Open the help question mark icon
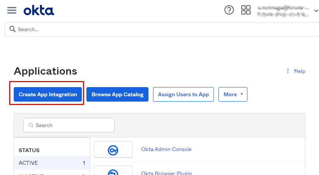319x175 pixels. coord(229,10)
